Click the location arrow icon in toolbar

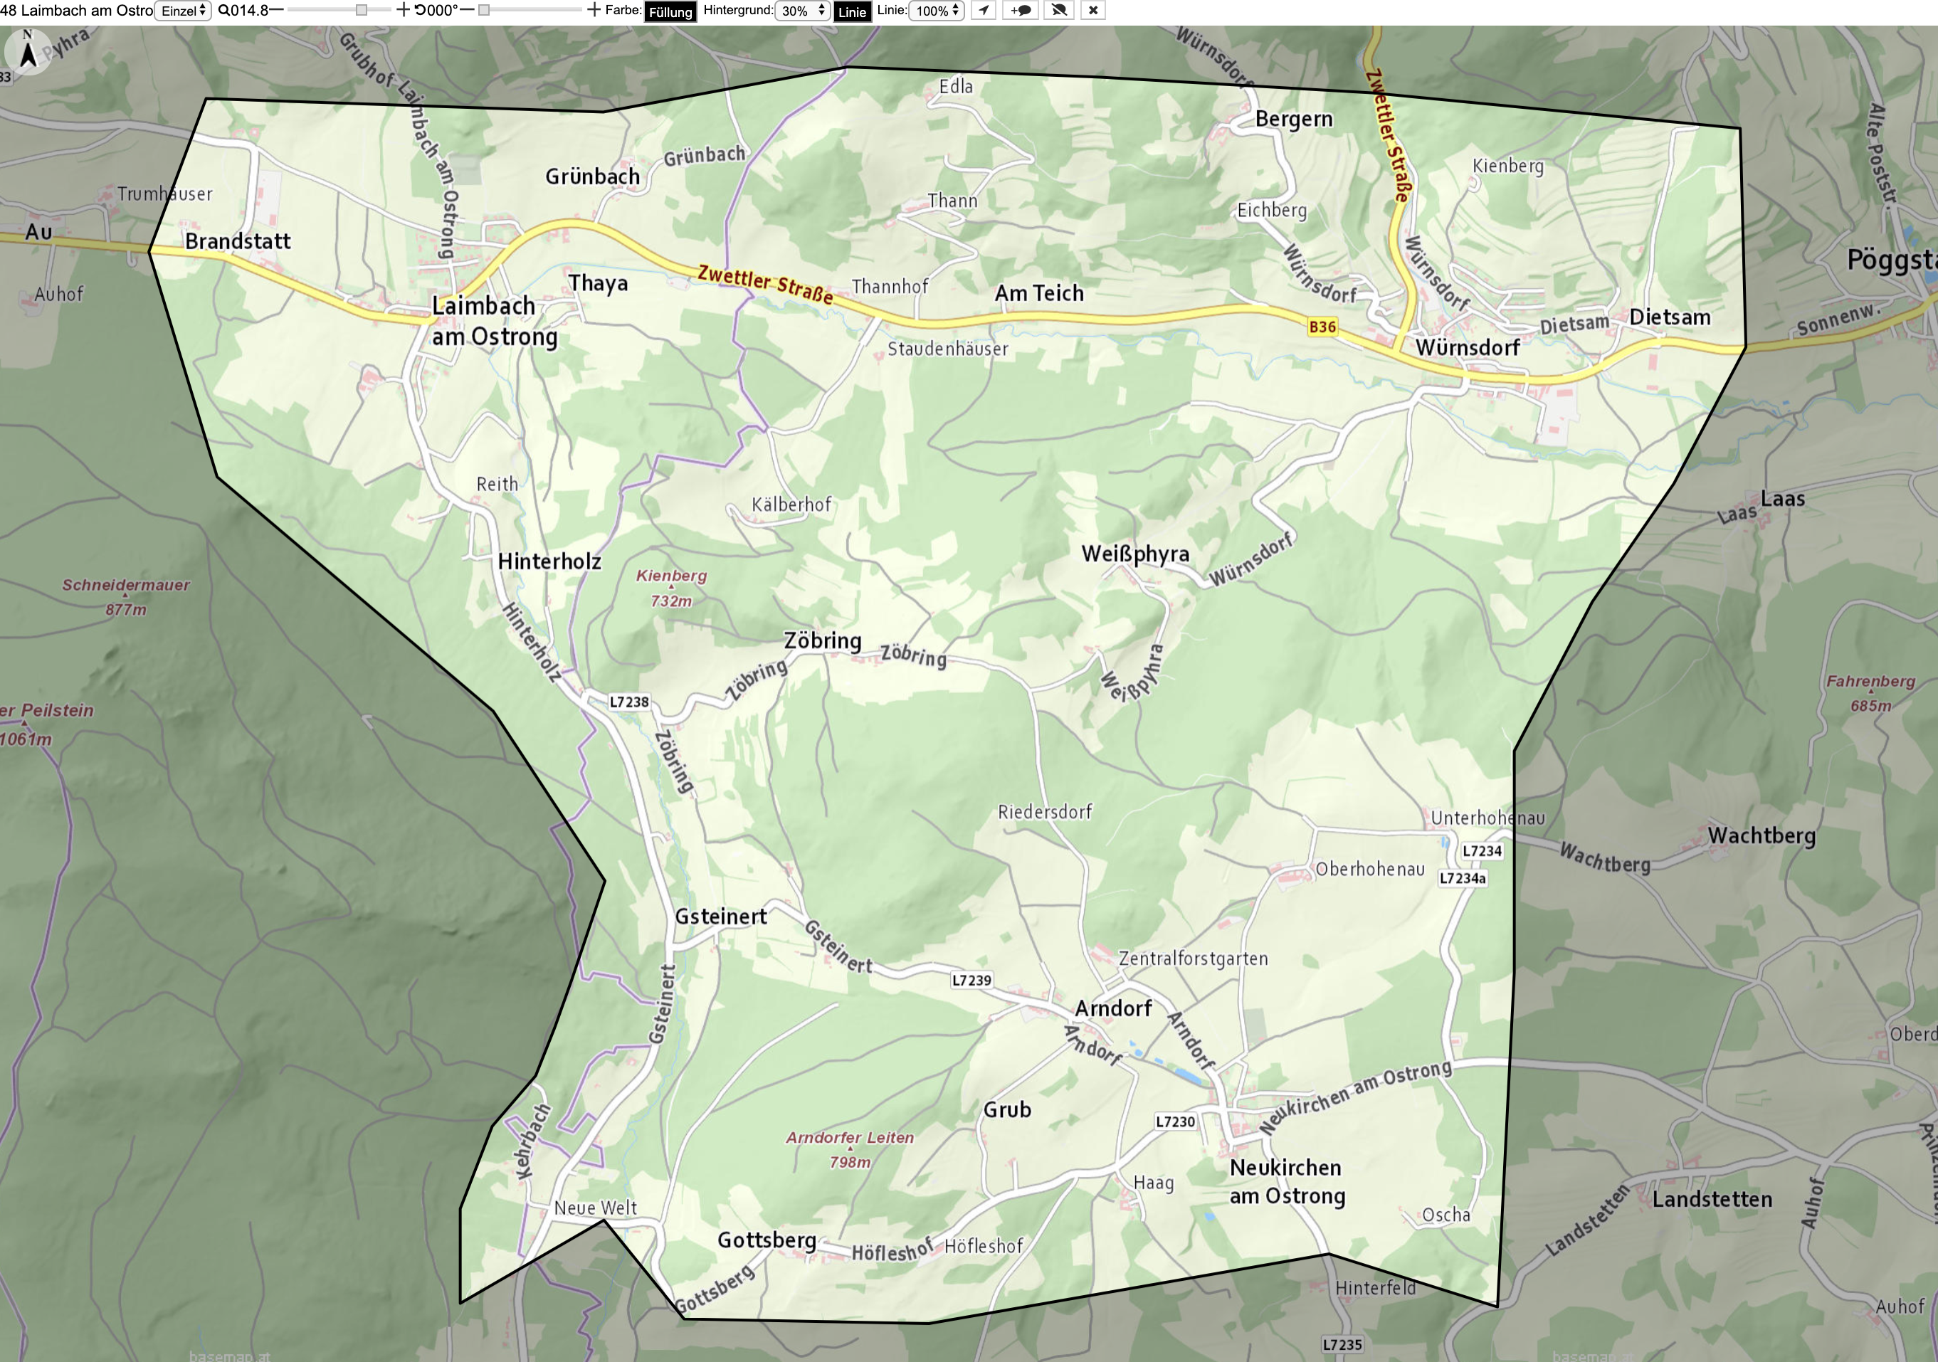(x=984, y=10)
